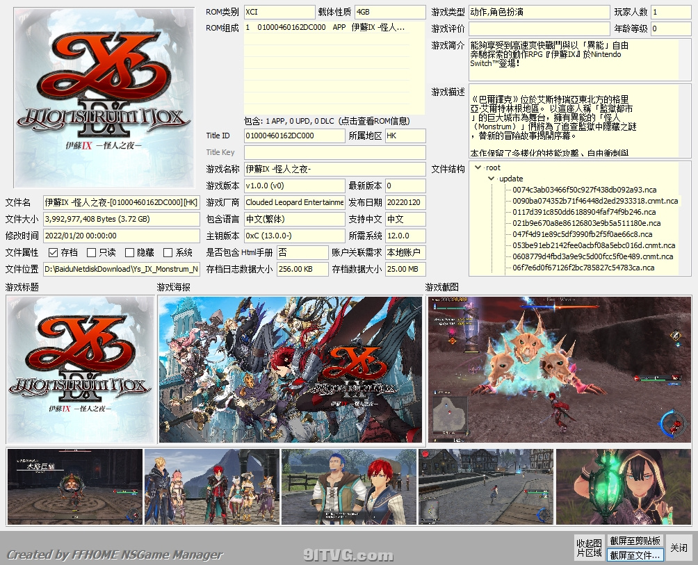Click the 游戏类型 field 动作,角色扮演
This screenshot has width=698, height=565.
point(539,12)
